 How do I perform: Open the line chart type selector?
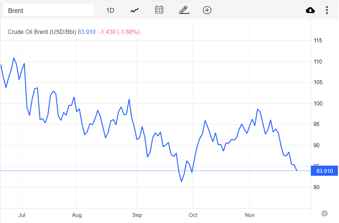134,10
